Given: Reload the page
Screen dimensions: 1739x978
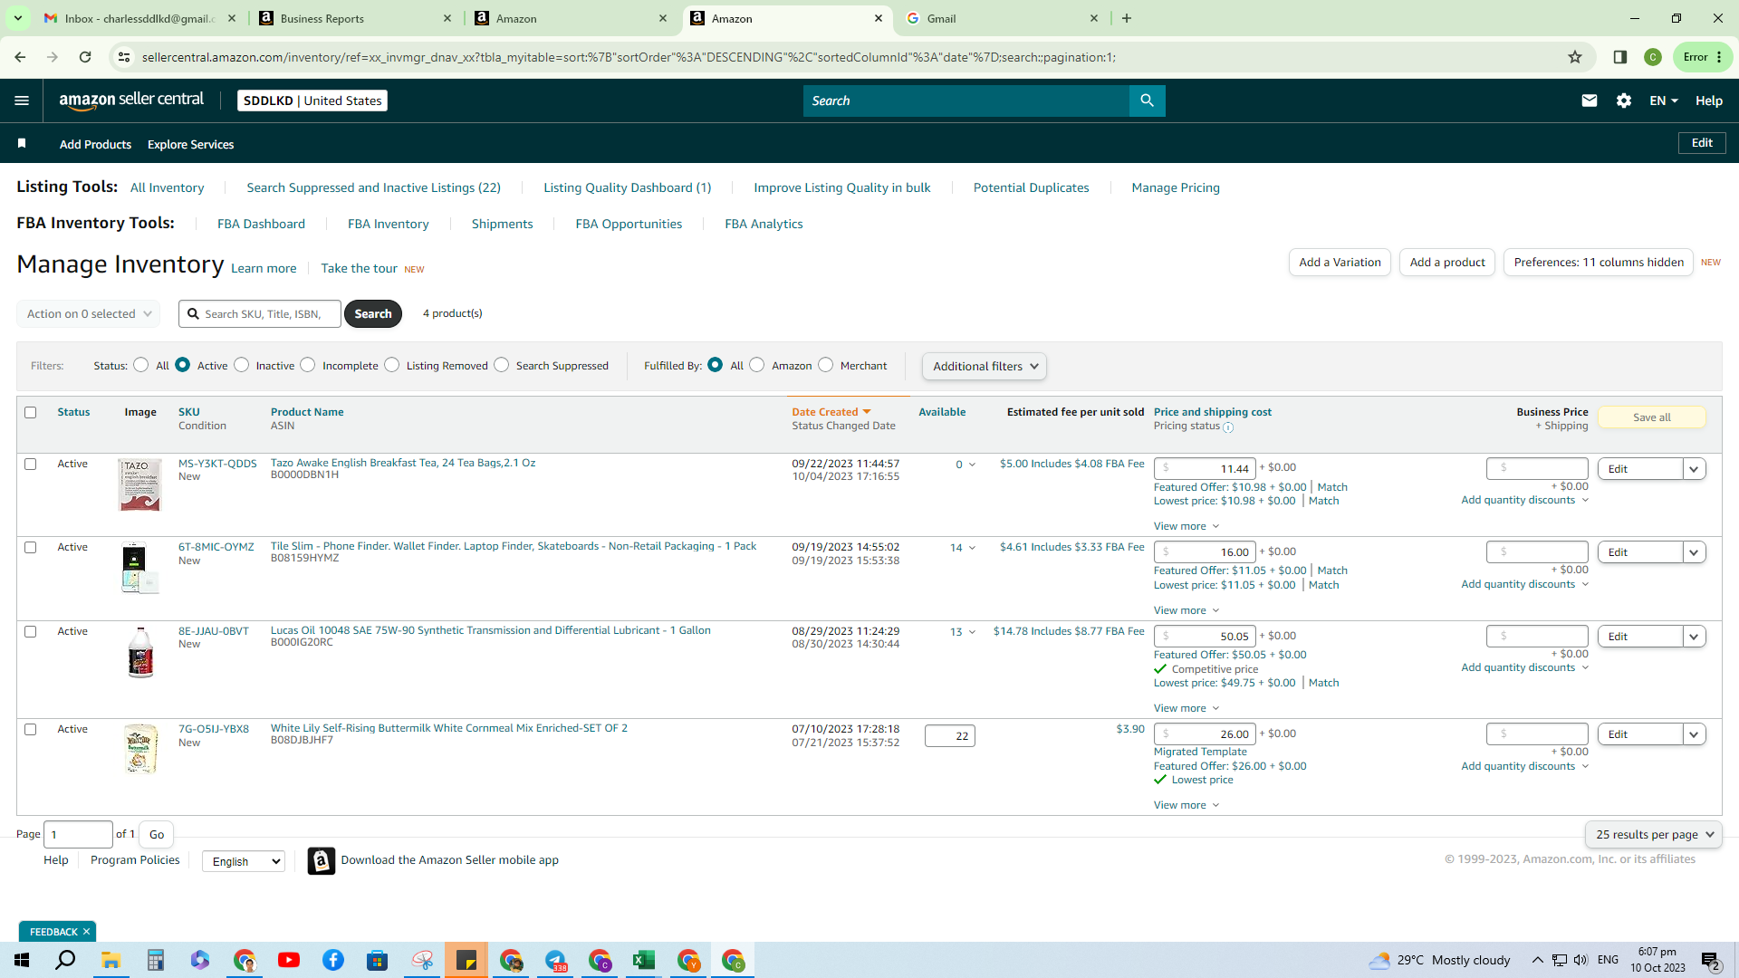Looking at the screenshot, I should click(85, 57).
